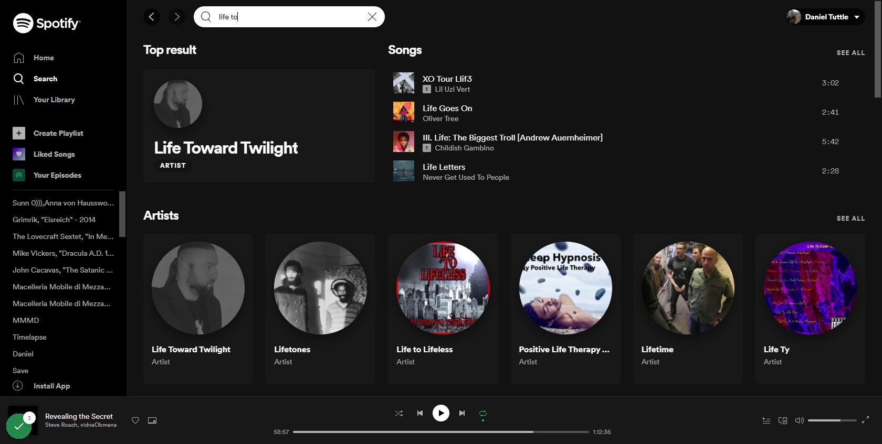Click the Steve Roach artist link
The height and width of the screenshot is (444, 882).
pos(61,425)
